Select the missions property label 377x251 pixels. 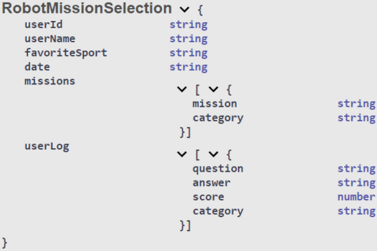click(x=50, y=81)
